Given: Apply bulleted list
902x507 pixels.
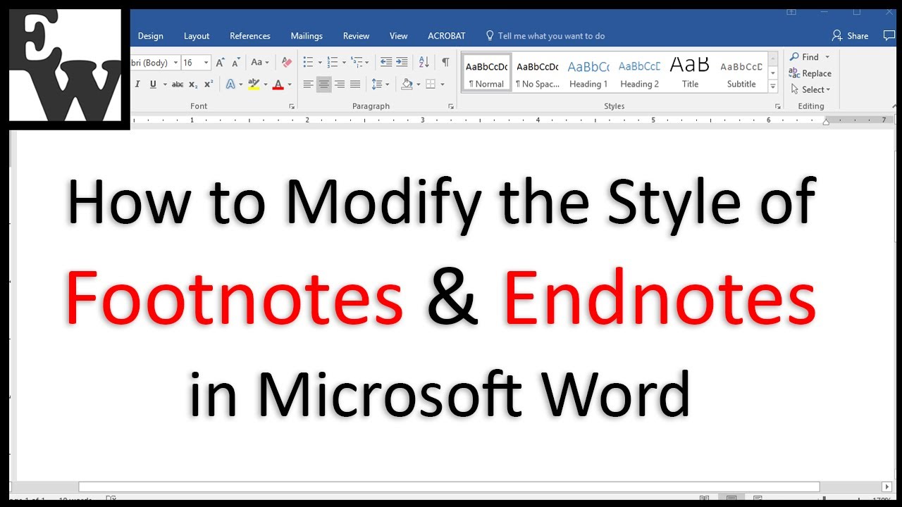Looking at the screenshot, I should pyautogui.click(x=309, y=63).
